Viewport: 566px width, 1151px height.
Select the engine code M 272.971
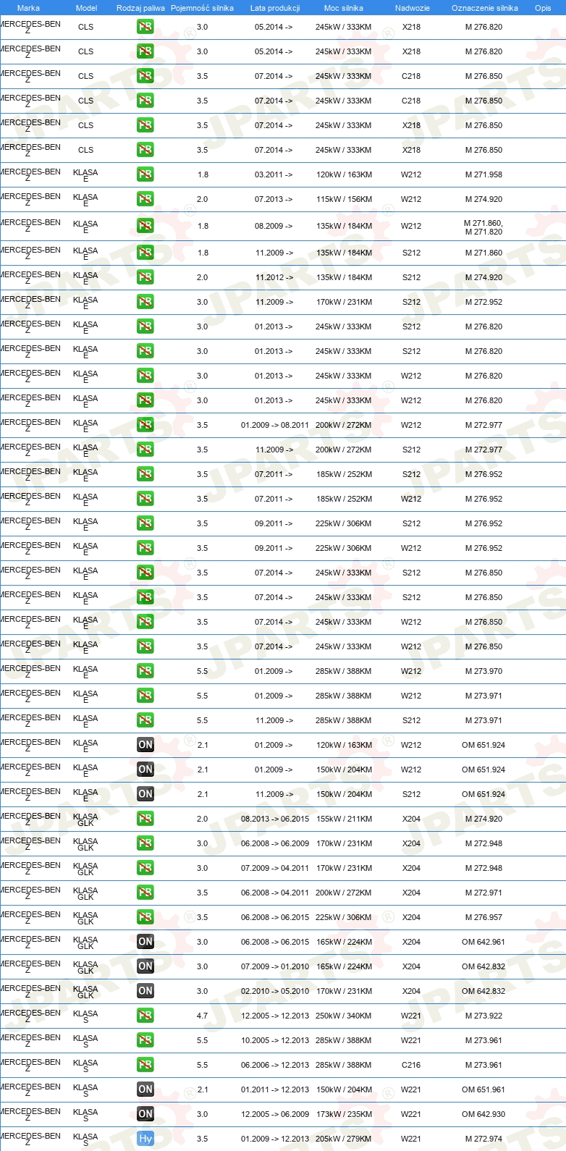pyautogui.click(x=483, y=893)
